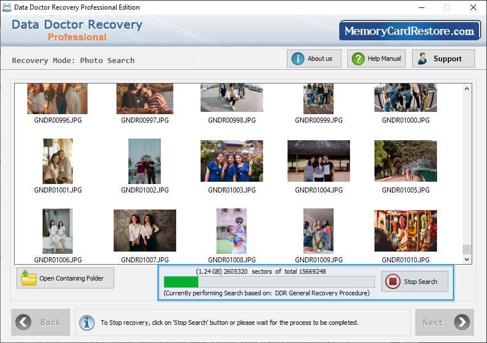Open the About us dialog
Image resolution: width=487 pixels, height=343 pixels.
(x=314, y=58)
